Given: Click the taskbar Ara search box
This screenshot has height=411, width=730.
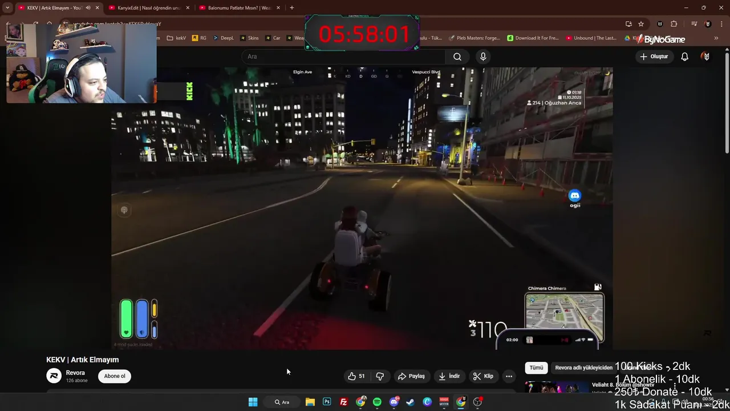Looking at the screenshot, I should click(282, 402).
